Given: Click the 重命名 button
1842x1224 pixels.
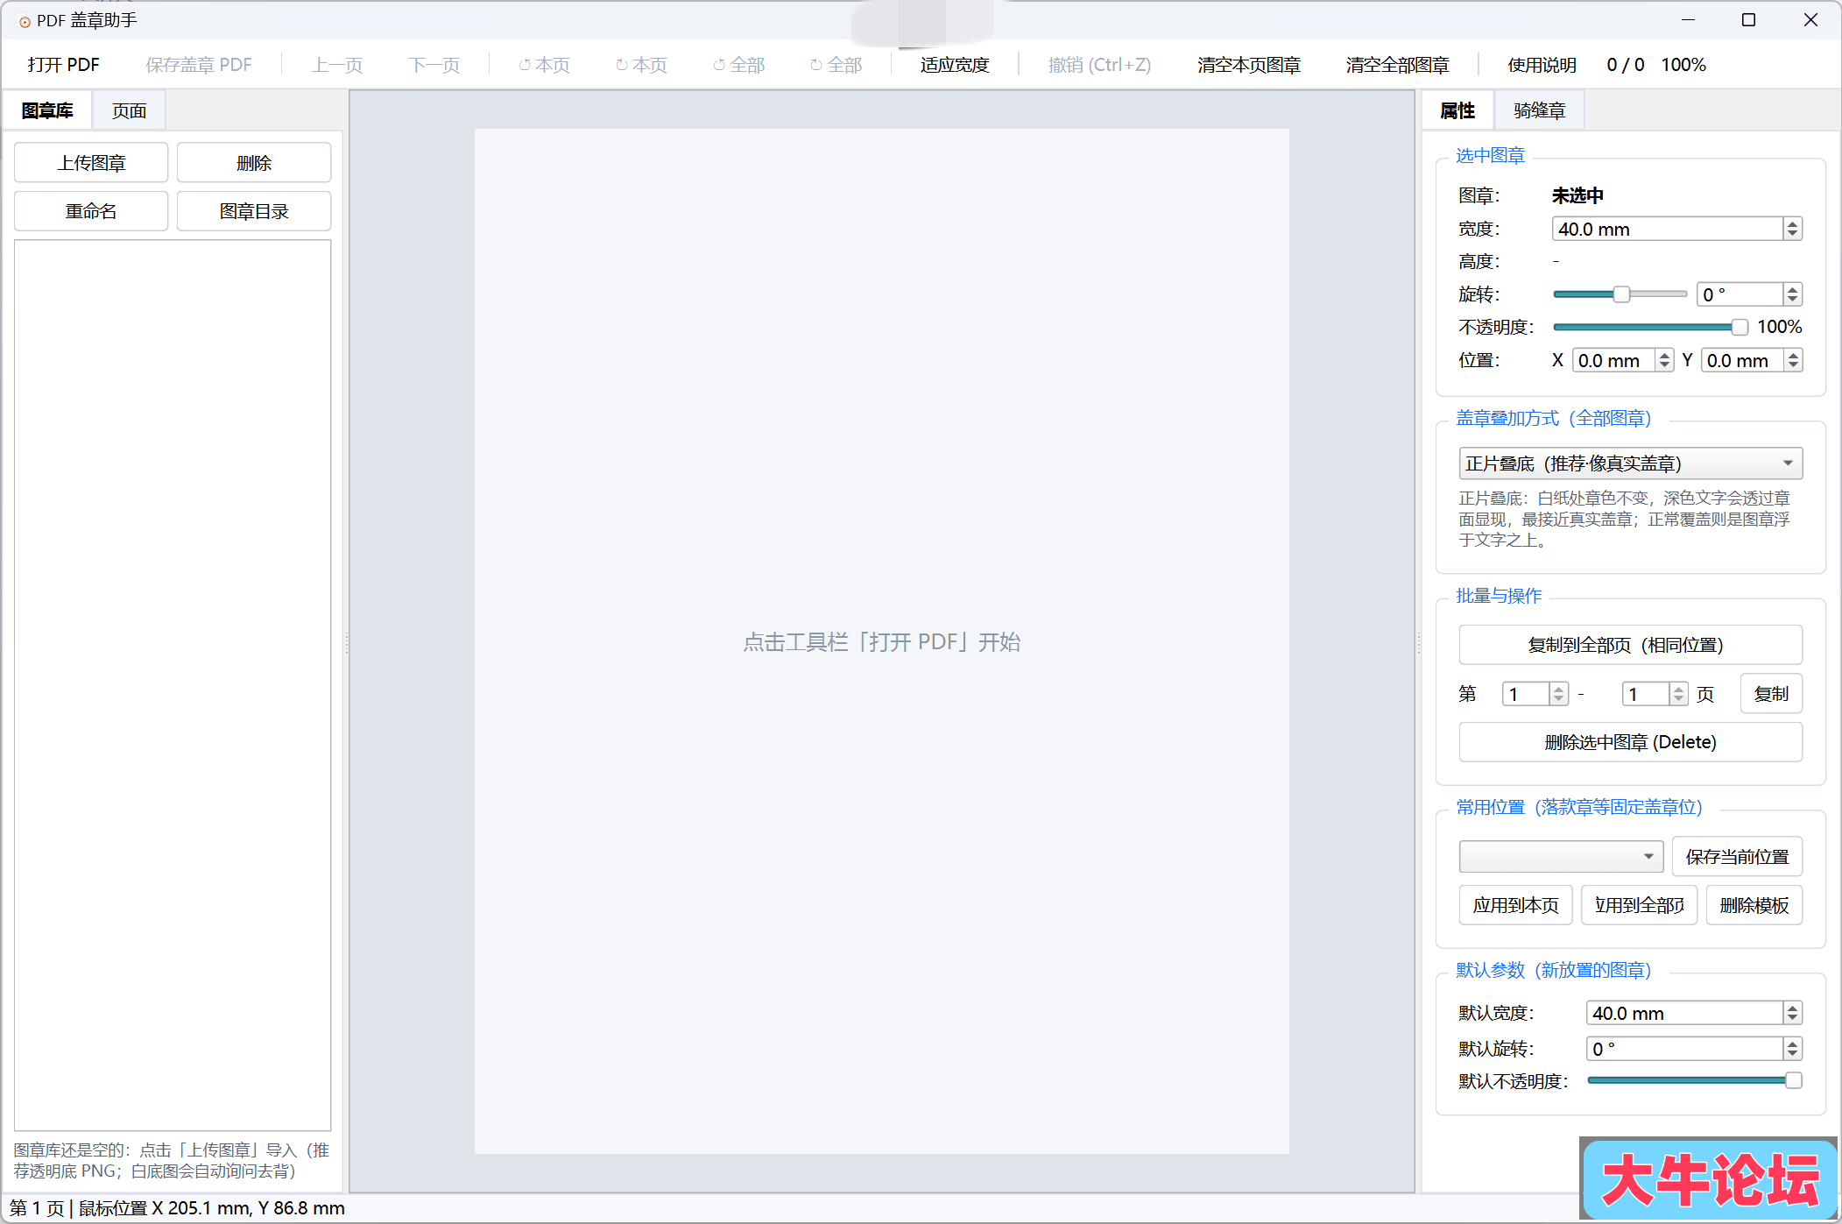Looking at the screenshot, I should click(91, 211).
